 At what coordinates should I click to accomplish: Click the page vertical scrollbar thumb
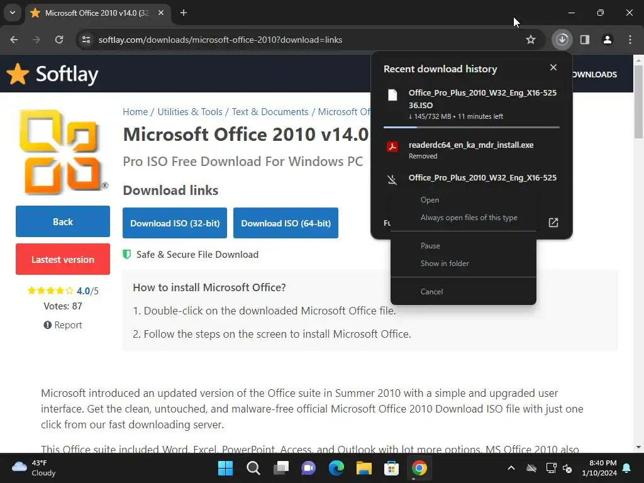point(638,101)
